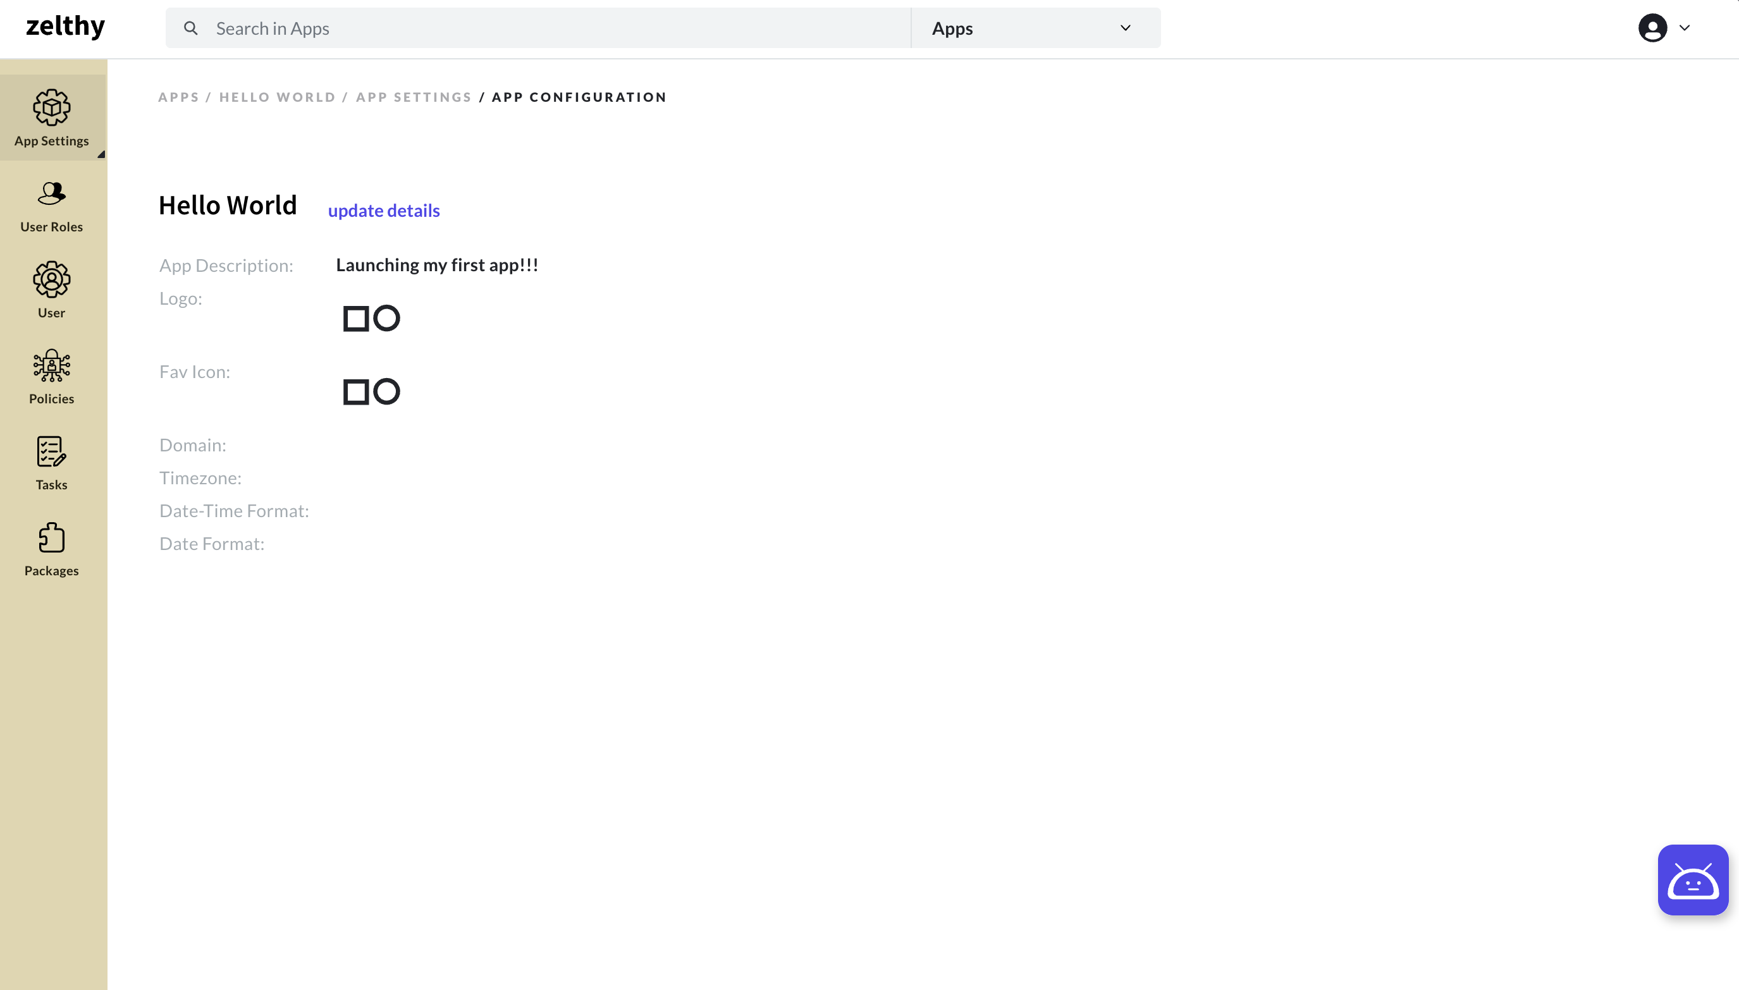The width and height of the screenshot is (1739, 990).
Task: Click the APPS breadcrumb link
Action: 179,98
